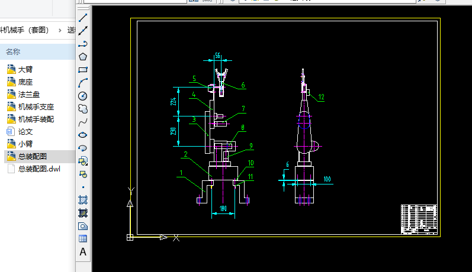Pick the Rectangle tool

tap(83, 70)
